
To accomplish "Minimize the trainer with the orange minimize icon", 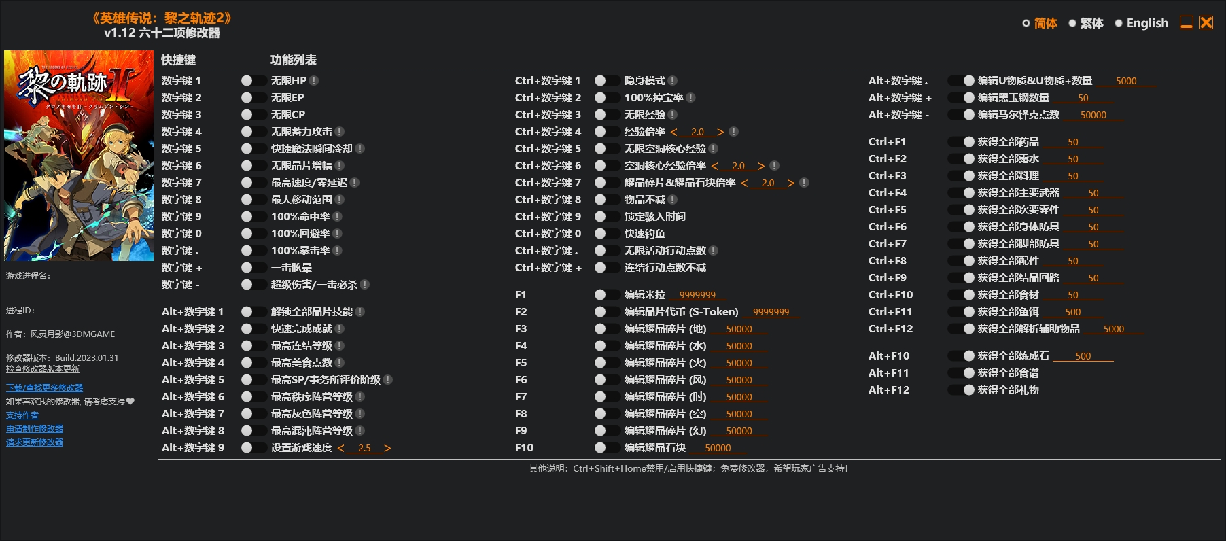I will [1187, 22].
